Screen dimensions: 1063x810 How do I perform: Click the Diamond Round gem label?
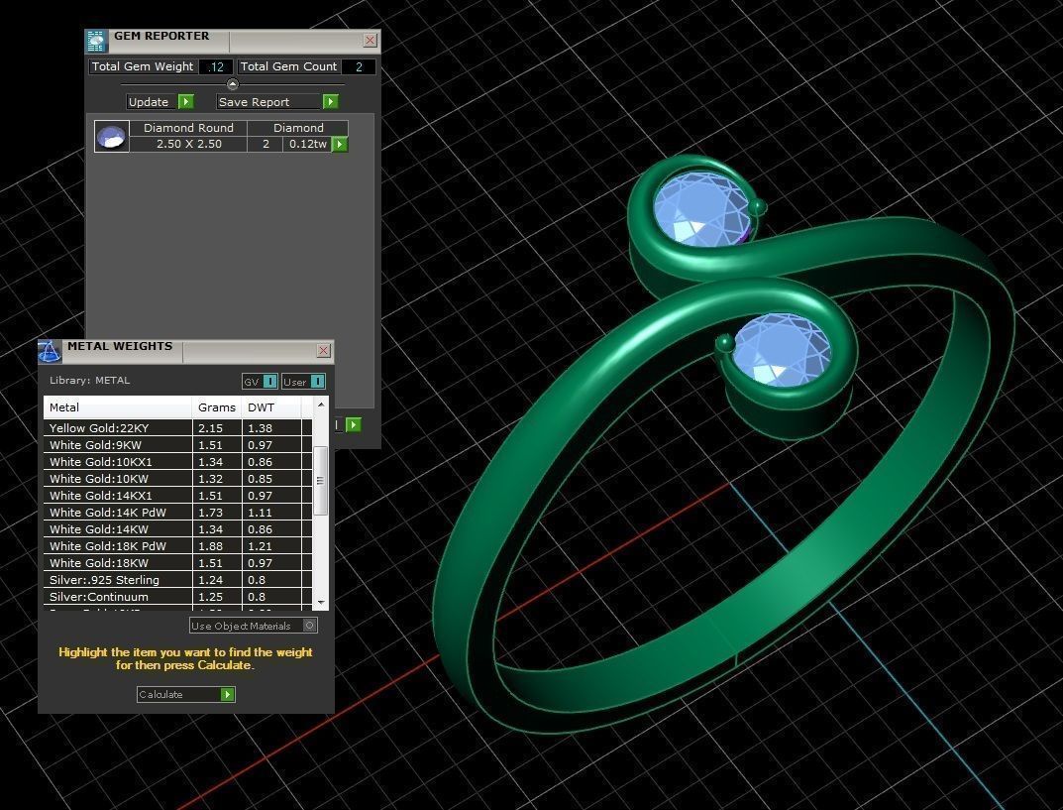point(188,128)
